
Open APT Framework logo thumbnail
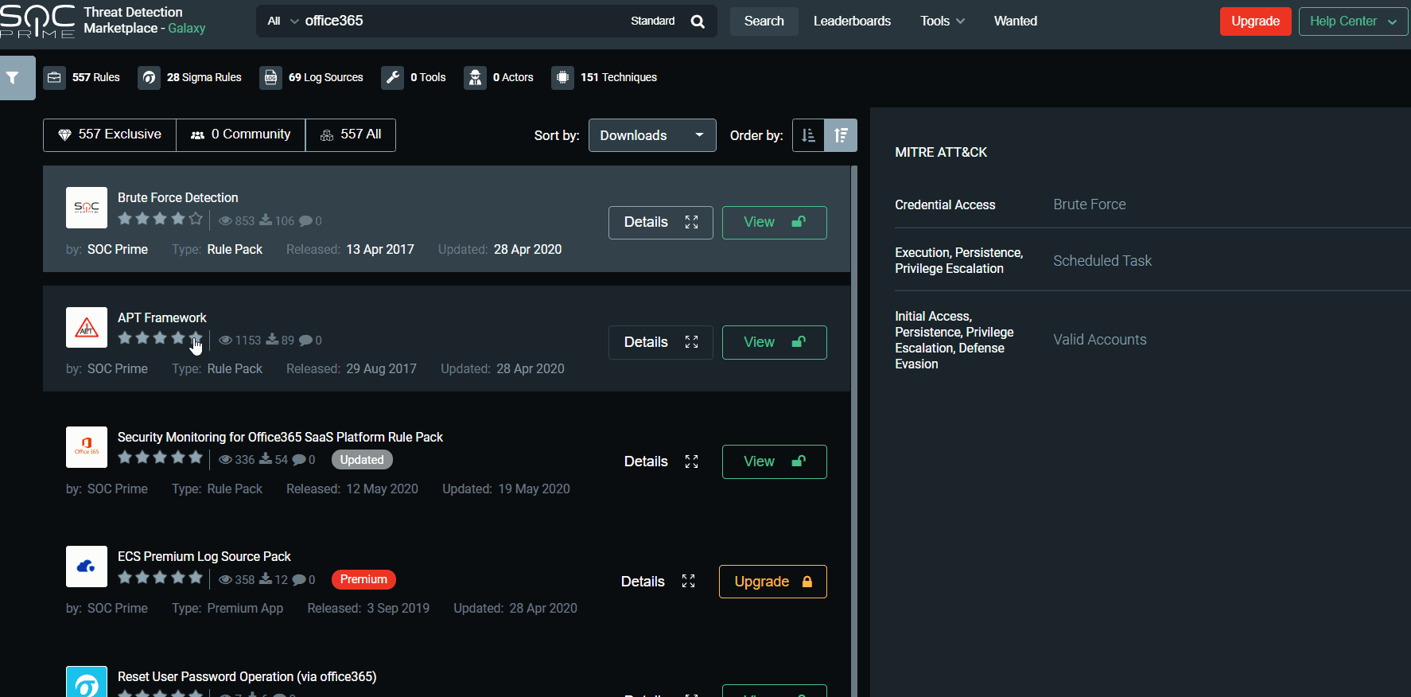[x=87, y=327]
